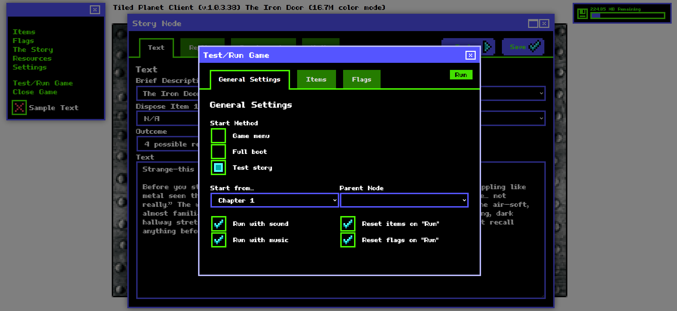The height and width of the screenshot is (311, 677).
Task: Select the Game menu start method
Action: 218,136
